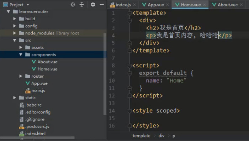Click the config folder icon
Image resolution: width=249 pixels, height=141 pixels.
[x=21, y=26]
